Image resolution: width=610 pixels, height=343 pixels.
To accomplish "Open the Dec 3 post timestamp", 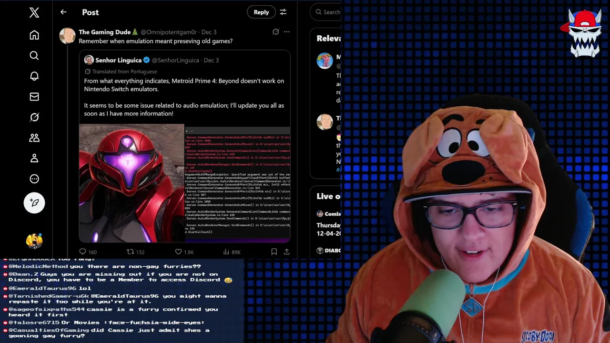I will point(209,32).
